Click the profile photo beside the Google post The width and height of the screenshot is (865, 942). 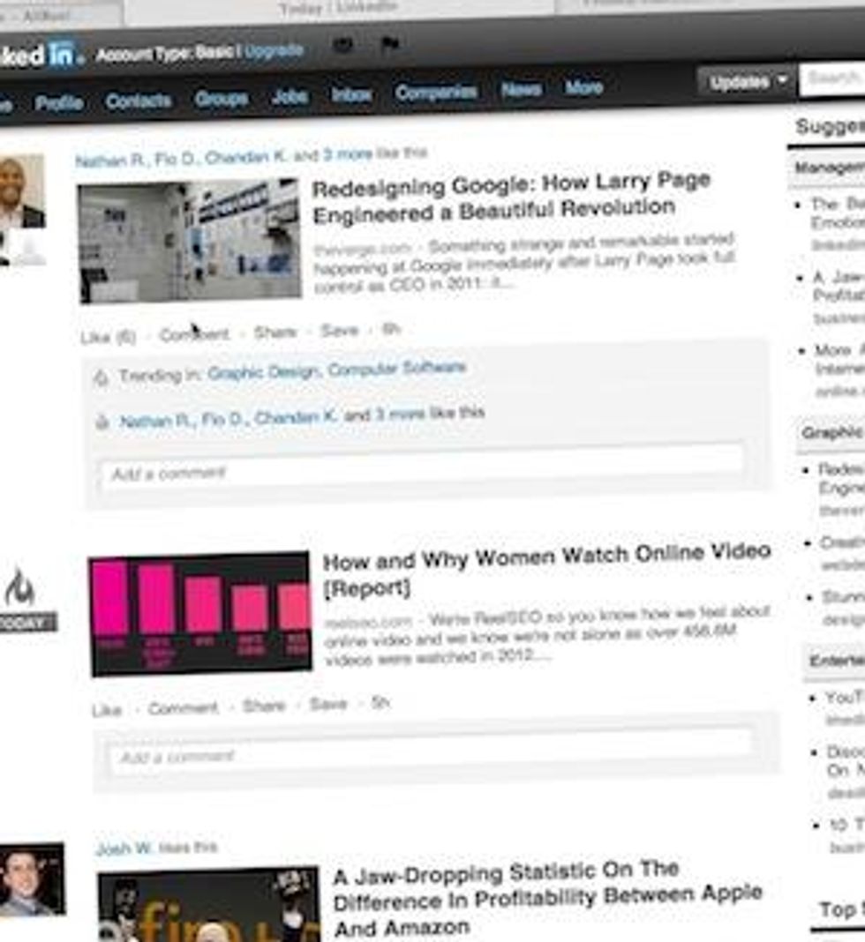pyautogui.click(x=23, y=191)
